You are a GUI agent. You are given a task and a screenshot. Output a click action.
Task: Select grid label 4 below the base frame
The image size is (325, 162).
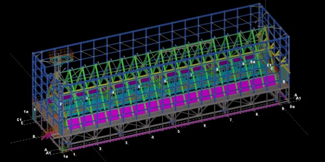point(152,137)
